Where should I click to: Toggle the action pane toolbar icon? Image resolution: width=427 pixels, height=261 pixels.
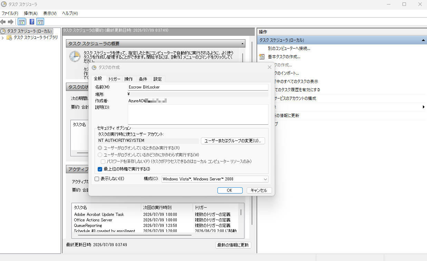(x=40, y=22)
